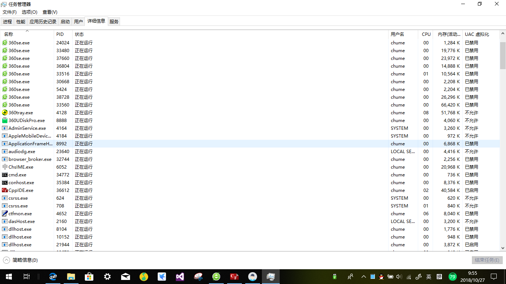Open the Windows Start menu

9,277
